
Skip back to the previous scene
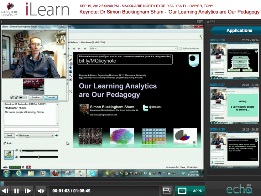tap(5, 191)
